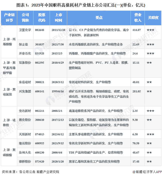162x177 pixels.
Task: Click revenue value 17.48
Action: (136, 162)
